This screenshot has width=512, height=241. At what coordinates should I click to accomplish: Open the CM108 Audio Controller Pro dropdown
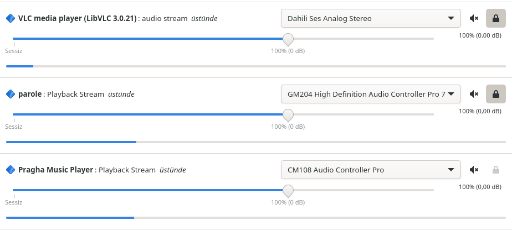pyautogui.click(x=371, y=170)
